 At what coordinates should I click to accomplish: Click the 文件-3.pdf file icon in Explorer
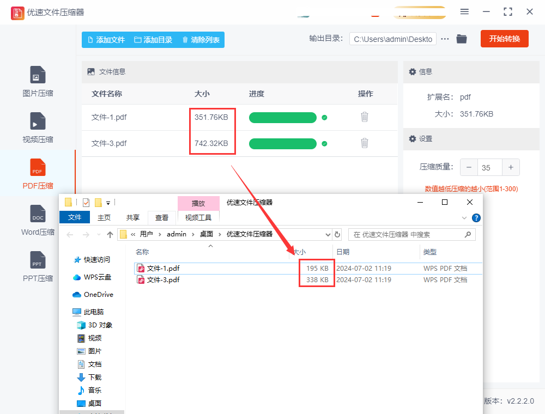pos(141,280)
